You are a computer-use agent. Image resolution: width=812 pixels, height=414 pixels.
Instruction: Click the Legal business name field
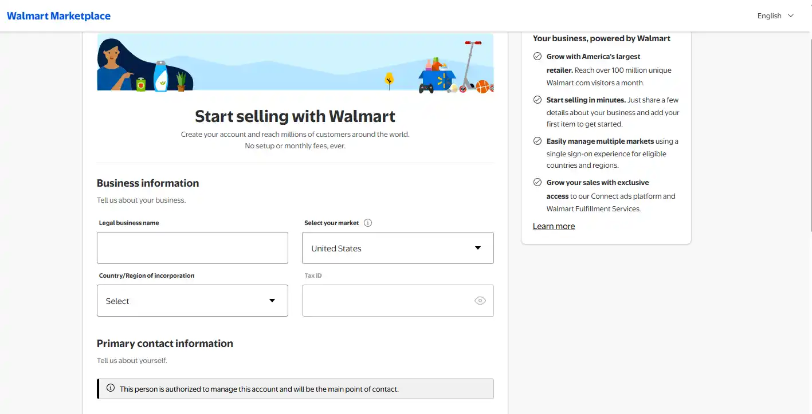pos(192,248)
